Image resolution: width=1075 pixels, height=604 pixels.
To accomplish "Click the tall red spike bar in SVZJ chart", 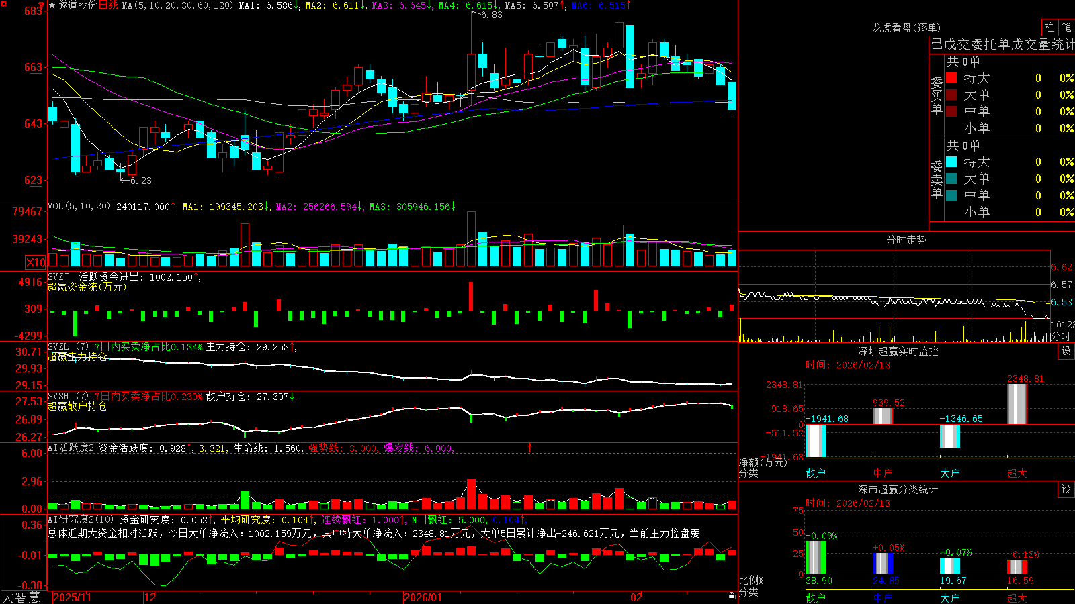I will click(x=471, y=296).
